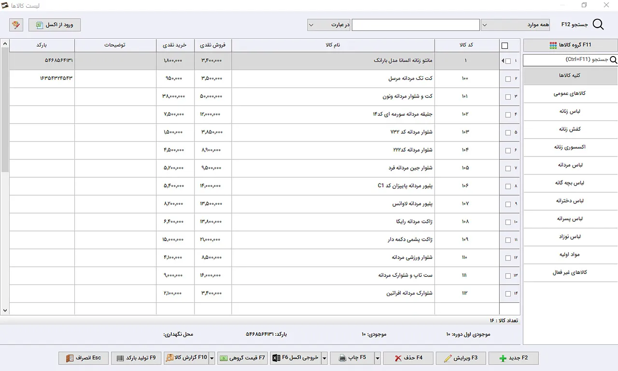Check the box for پلیور مردانه لاوانس
The width and height of the screenshot is (618, 371).
(508, 204)
